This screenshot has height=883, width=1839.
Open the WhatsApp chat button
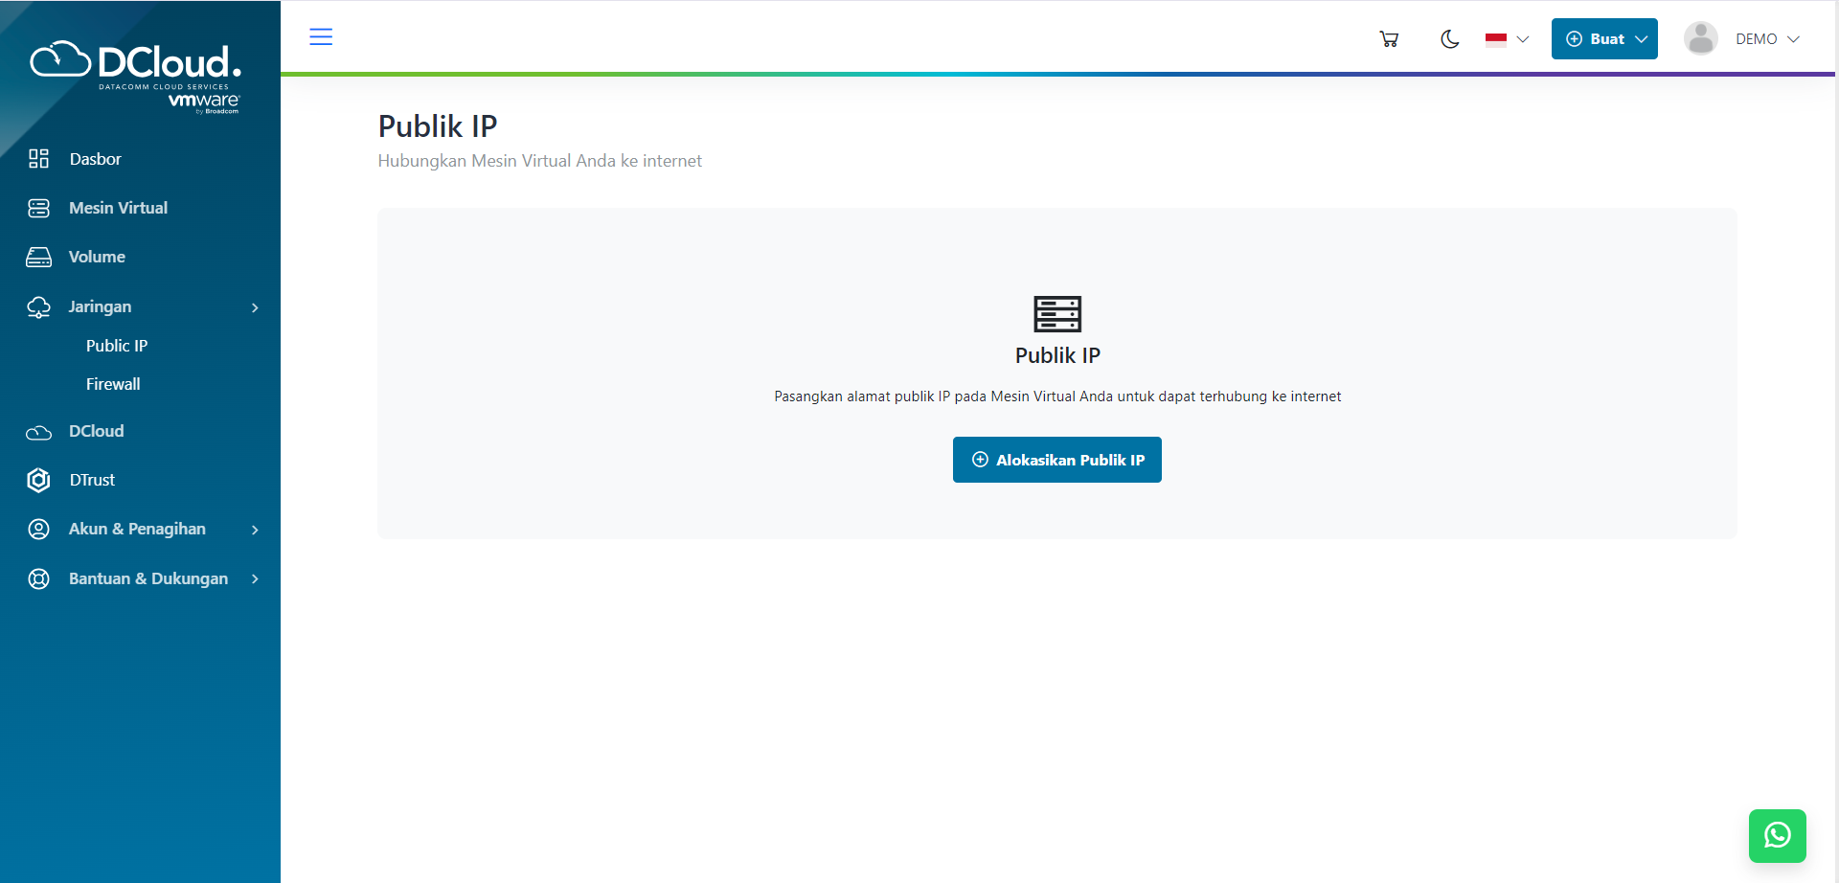pos(1777,835)
